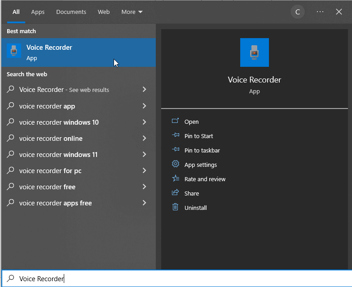
Task: Expand the voice recorder windows 10 suggestion arrow
Action: [145, 122]
